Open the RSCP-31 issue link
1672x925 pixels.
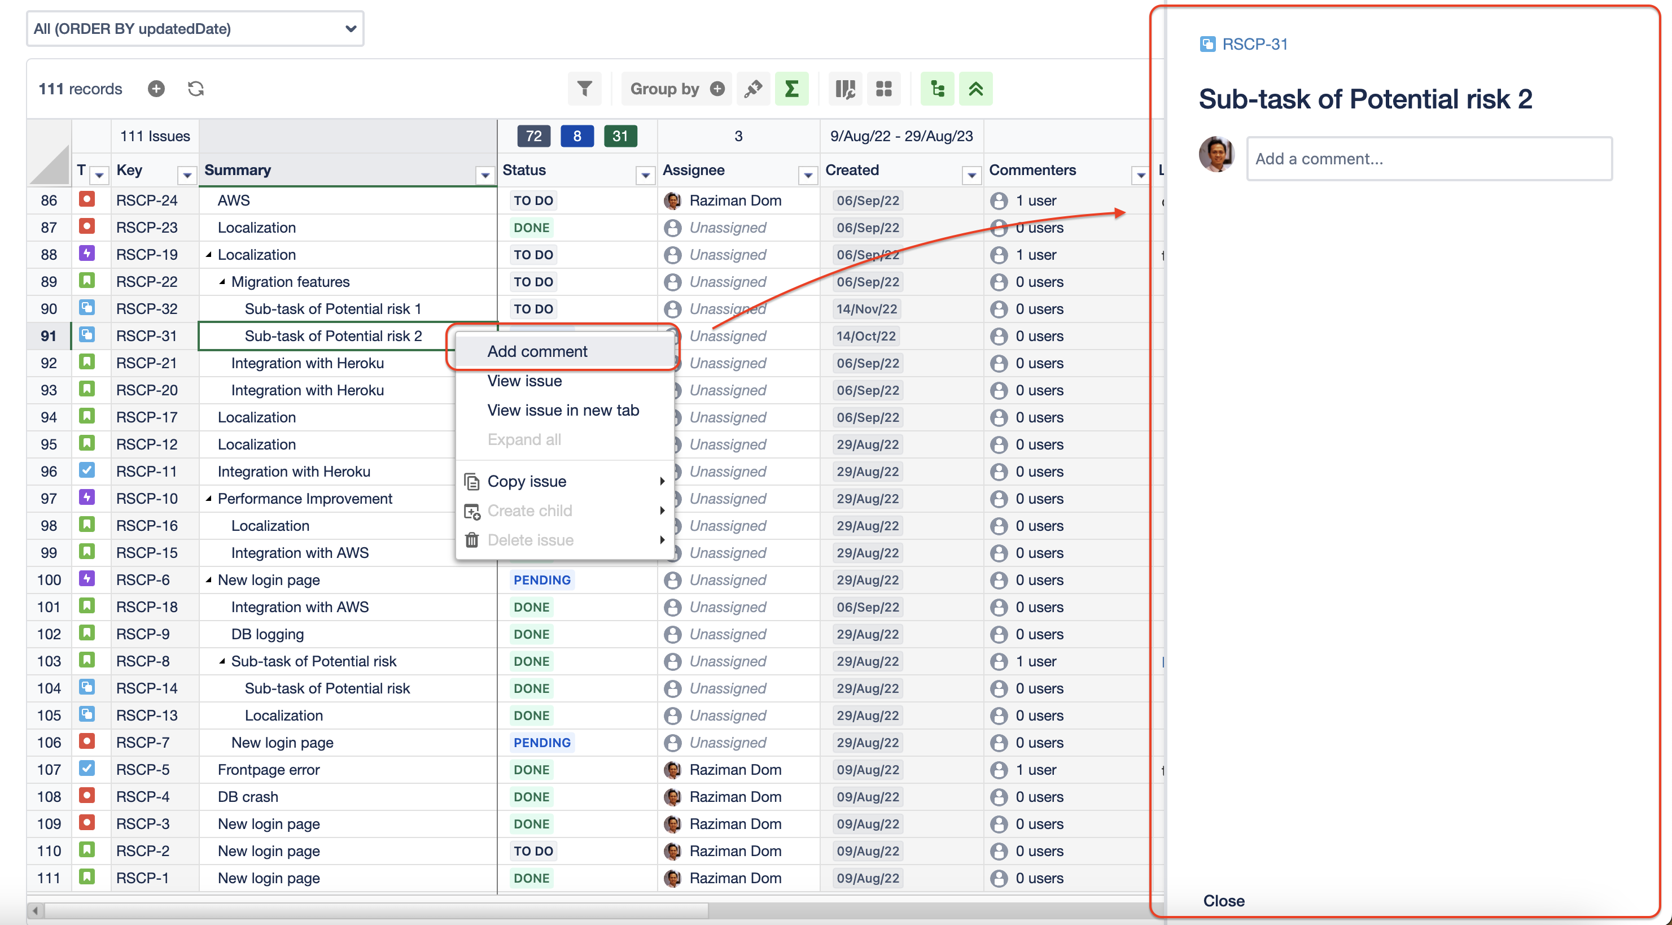tap(1254, 44)
